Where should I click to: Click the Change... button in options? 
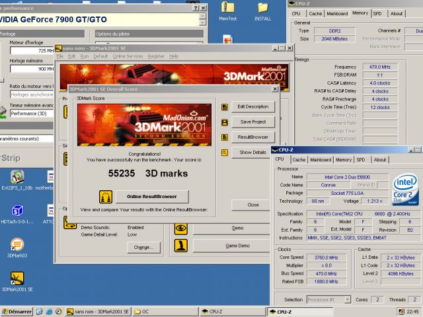click(x=143, y=247)
